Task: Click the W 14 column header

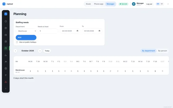Action: point(140,62)
